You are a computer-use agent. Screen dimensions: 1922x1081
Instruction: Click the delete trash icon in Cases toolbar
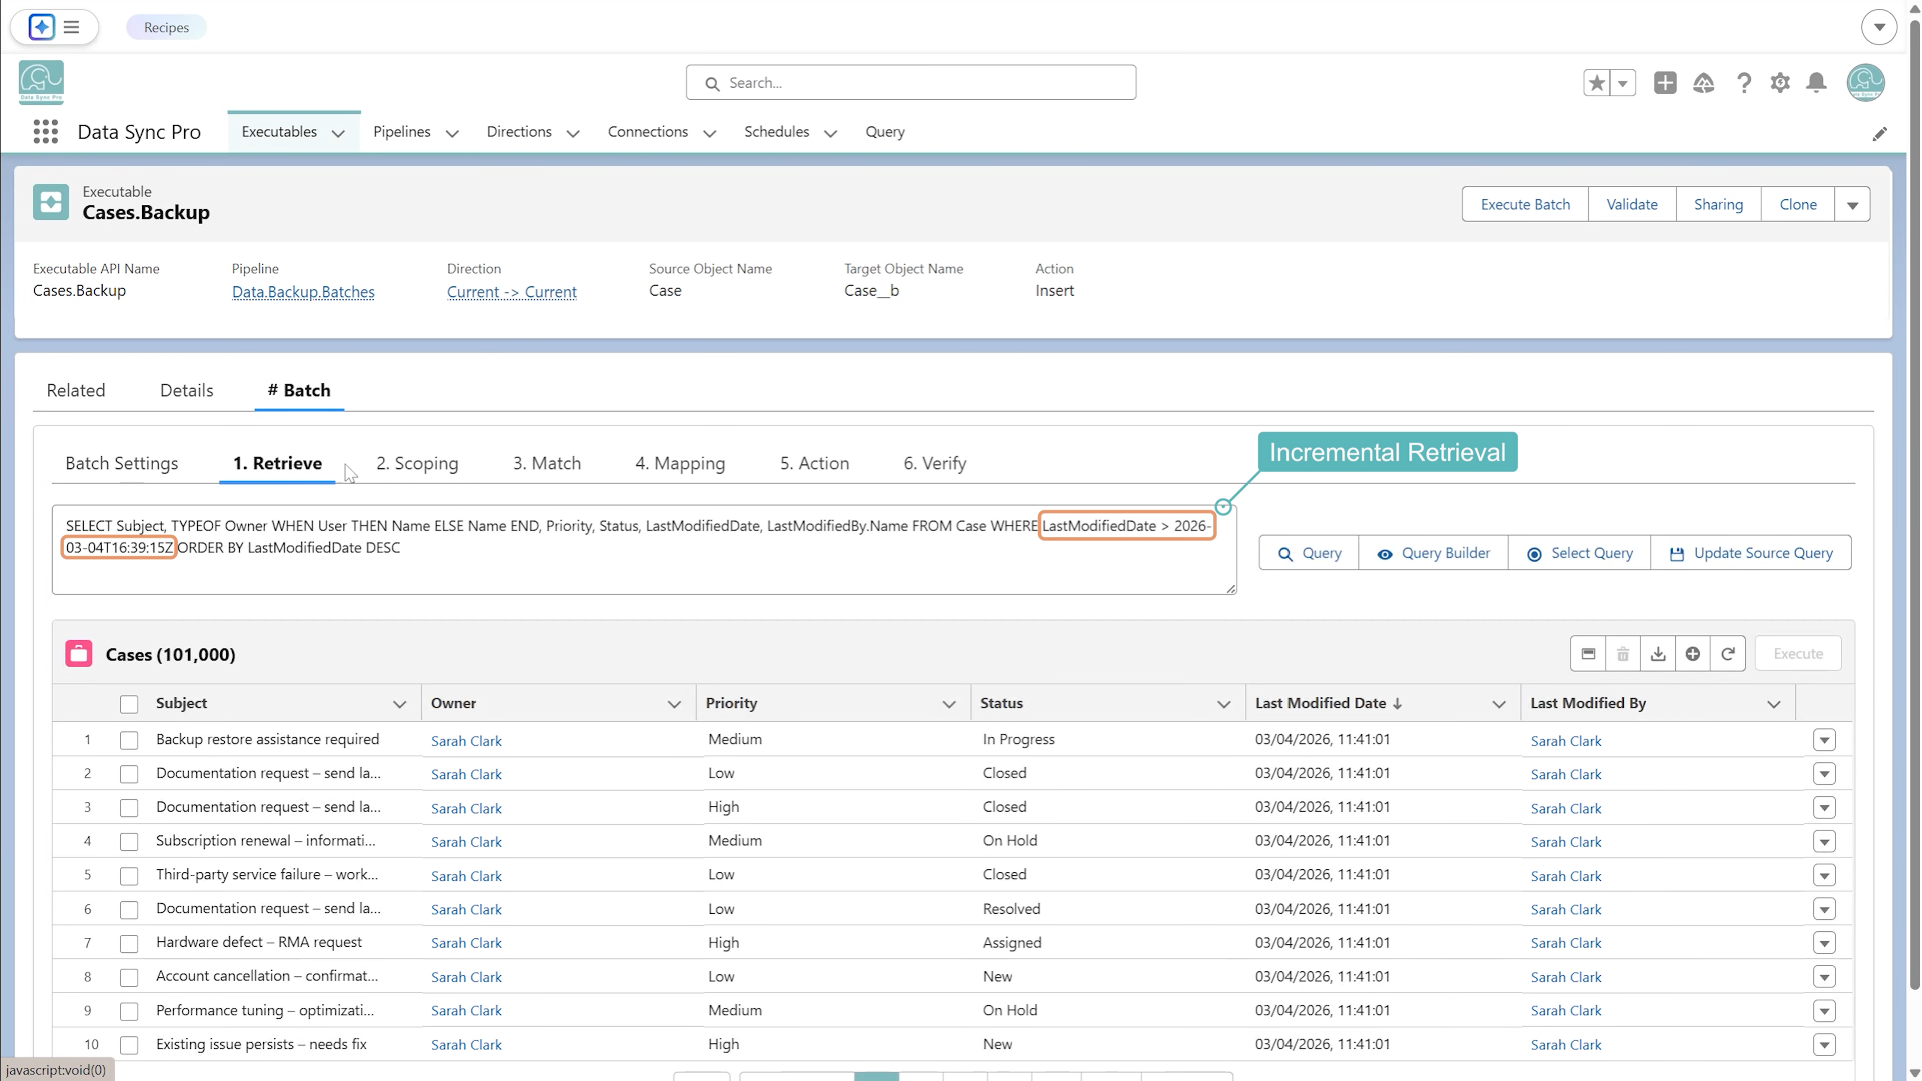point(1623,654)
